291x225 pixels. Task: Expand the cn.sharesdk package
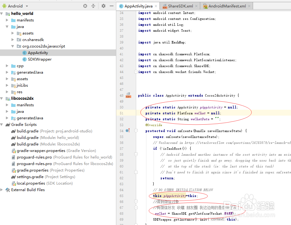coord(13,40)
